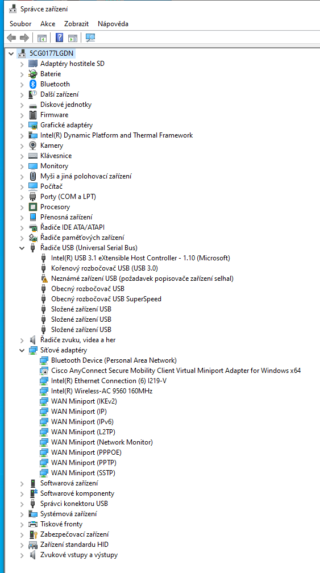This screenshot has height=573, width=320.
Task: Expand the Zvukové vstupy a výstupy node
Action: click(x=22, y=555)
